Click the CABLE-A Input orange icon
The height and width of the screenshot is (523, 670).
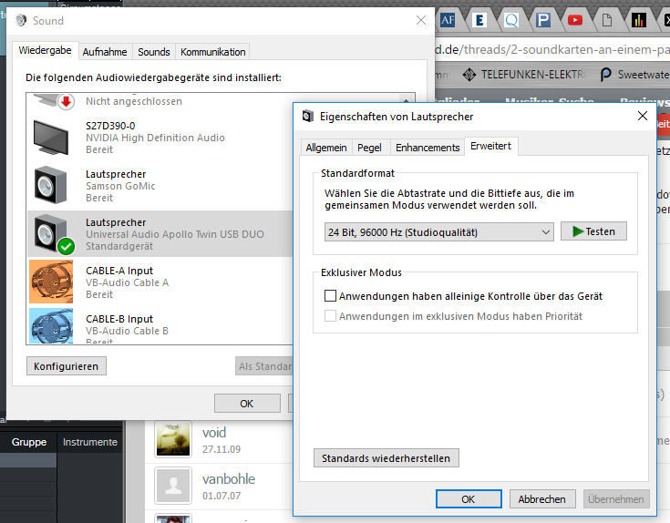(51, 282)
